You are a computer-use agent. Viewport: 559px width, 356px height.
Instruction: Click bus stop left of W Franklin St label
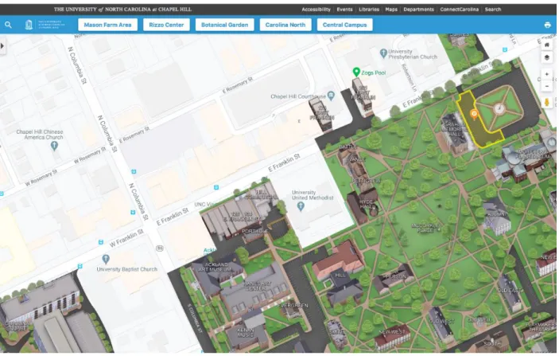point(101,242)
